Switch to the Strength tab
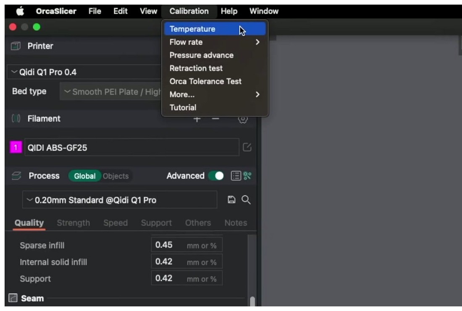The image size is (462, 311). tap(73, 223)
